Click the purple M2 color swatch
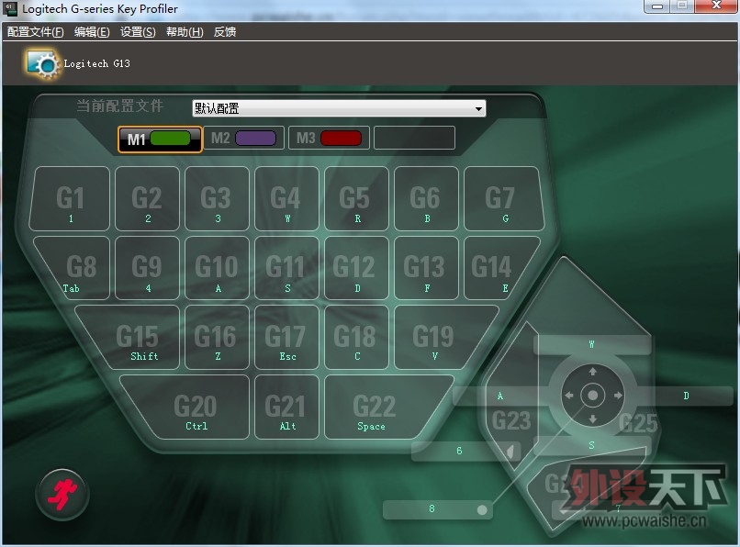 255,139
